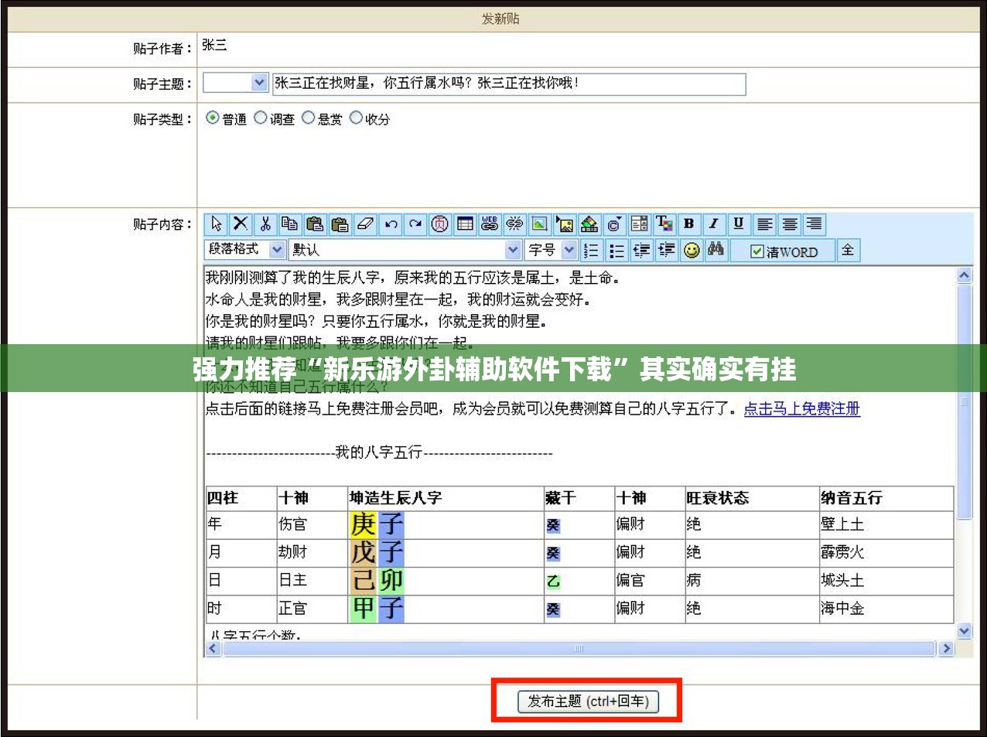This screenshot has height=737, width=987.
Task: Click the yellow 庚 character cell
Action: tap(363, 524)
